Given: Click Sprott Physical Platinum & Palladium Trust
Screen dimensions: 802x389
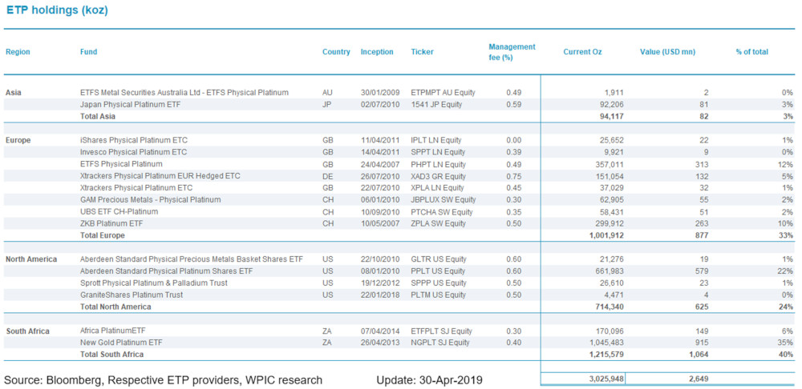Looking at the screenshot, I should [154, 283].
